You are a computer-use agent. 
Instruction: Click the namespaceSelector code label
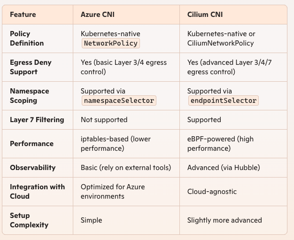click(x=119, y=101)
